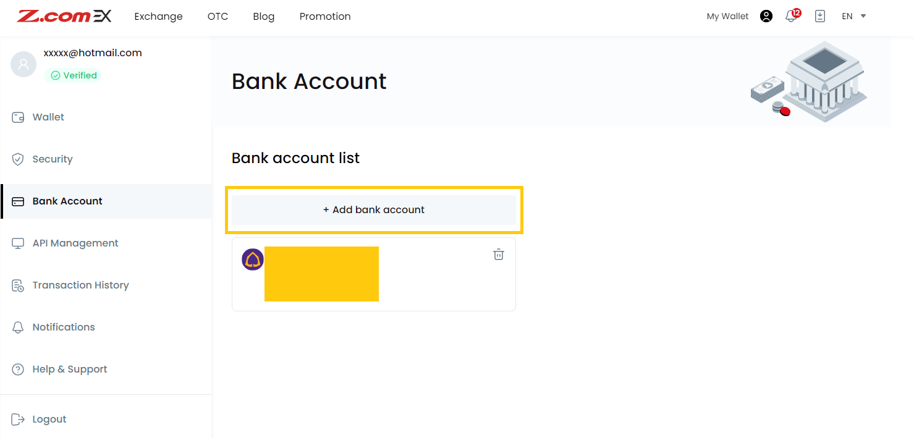
Task: Open My Wallet link
Action: pos(727,15)
